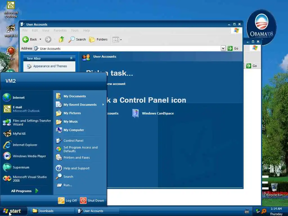Open Printers and Faxes from Start menu
This screenshot has height=216, width=288.
(x=80, y=157)
